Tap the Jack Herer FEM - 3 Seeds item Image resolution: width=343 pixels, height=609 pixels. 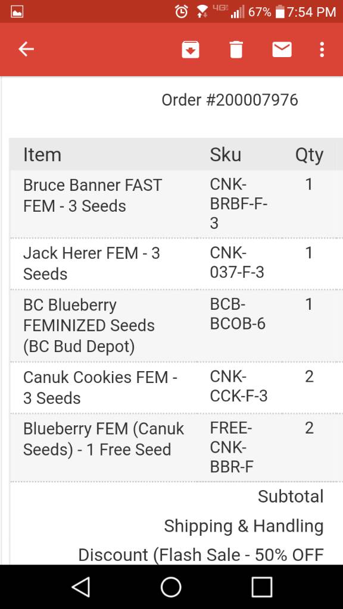pos(91,263)
